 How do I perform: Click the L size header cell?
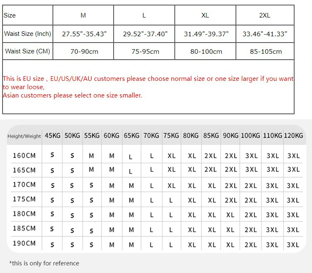coord(144,15)
